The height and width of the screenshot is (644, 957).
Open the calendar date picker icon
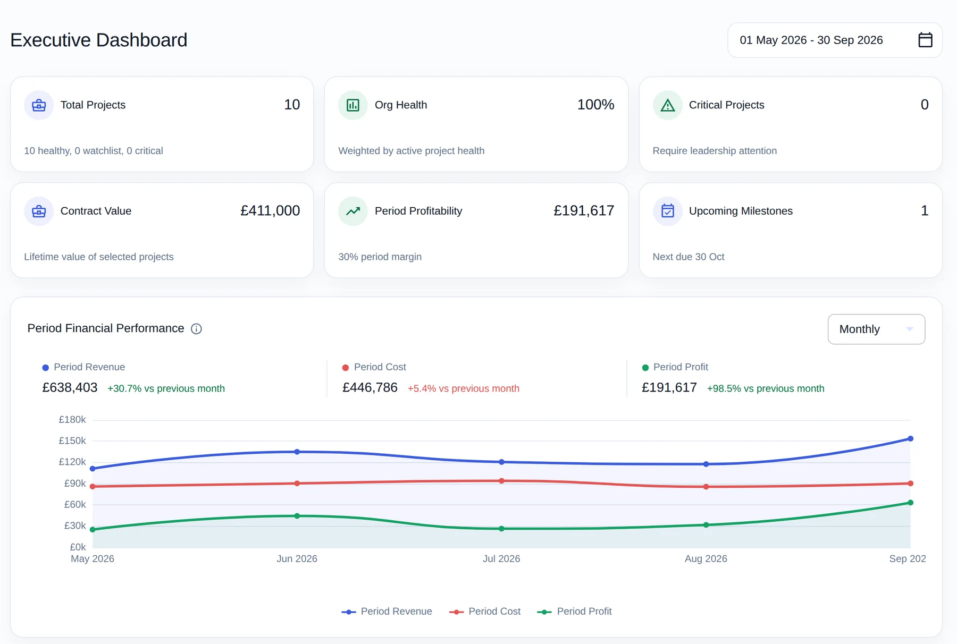(925, 40)
